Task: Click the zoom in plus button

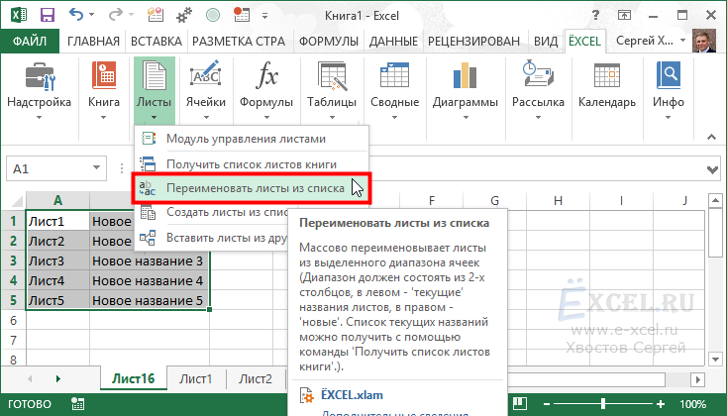Action: (x=661, y=404)
